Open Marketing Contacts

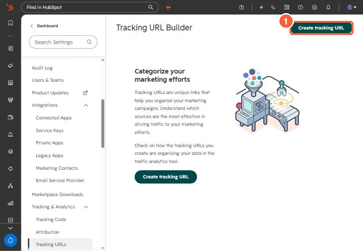click(x=57, y=168)
